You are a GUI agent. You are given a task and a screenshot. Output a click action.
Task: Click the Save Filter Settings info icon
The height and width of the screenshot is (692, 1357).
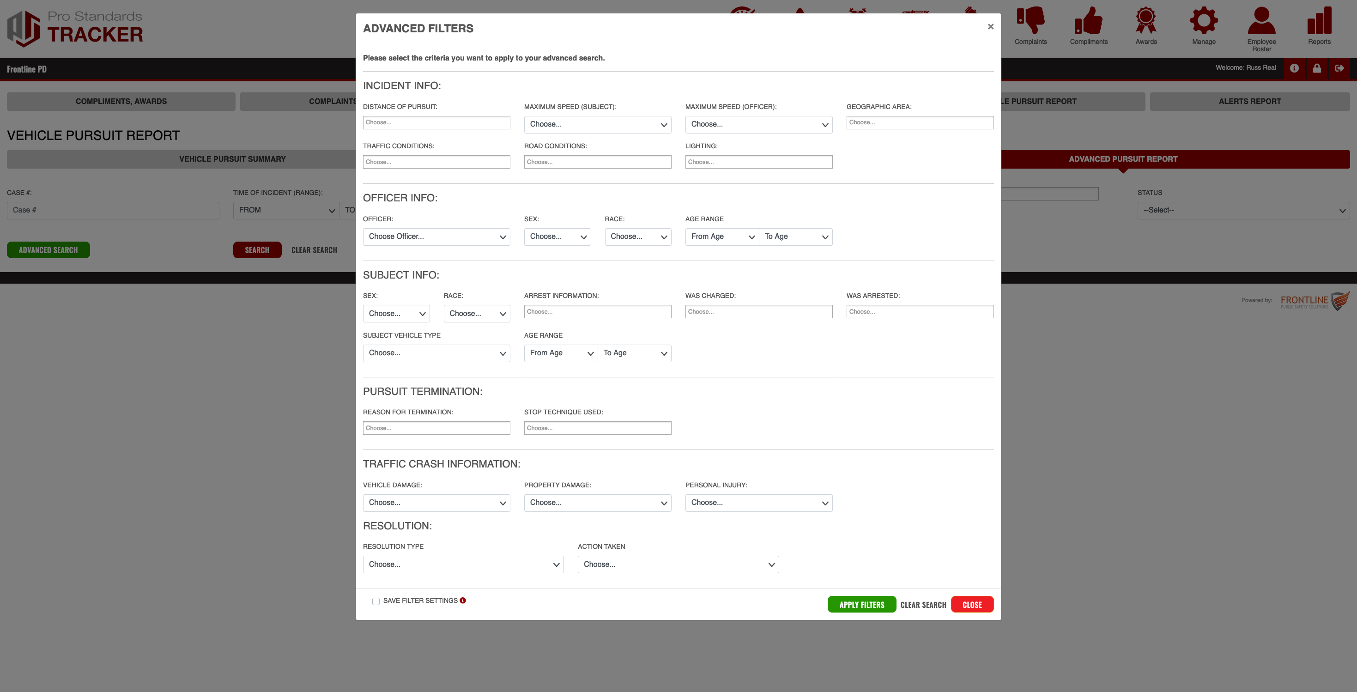pyautogui.click(x=462, y=600)
